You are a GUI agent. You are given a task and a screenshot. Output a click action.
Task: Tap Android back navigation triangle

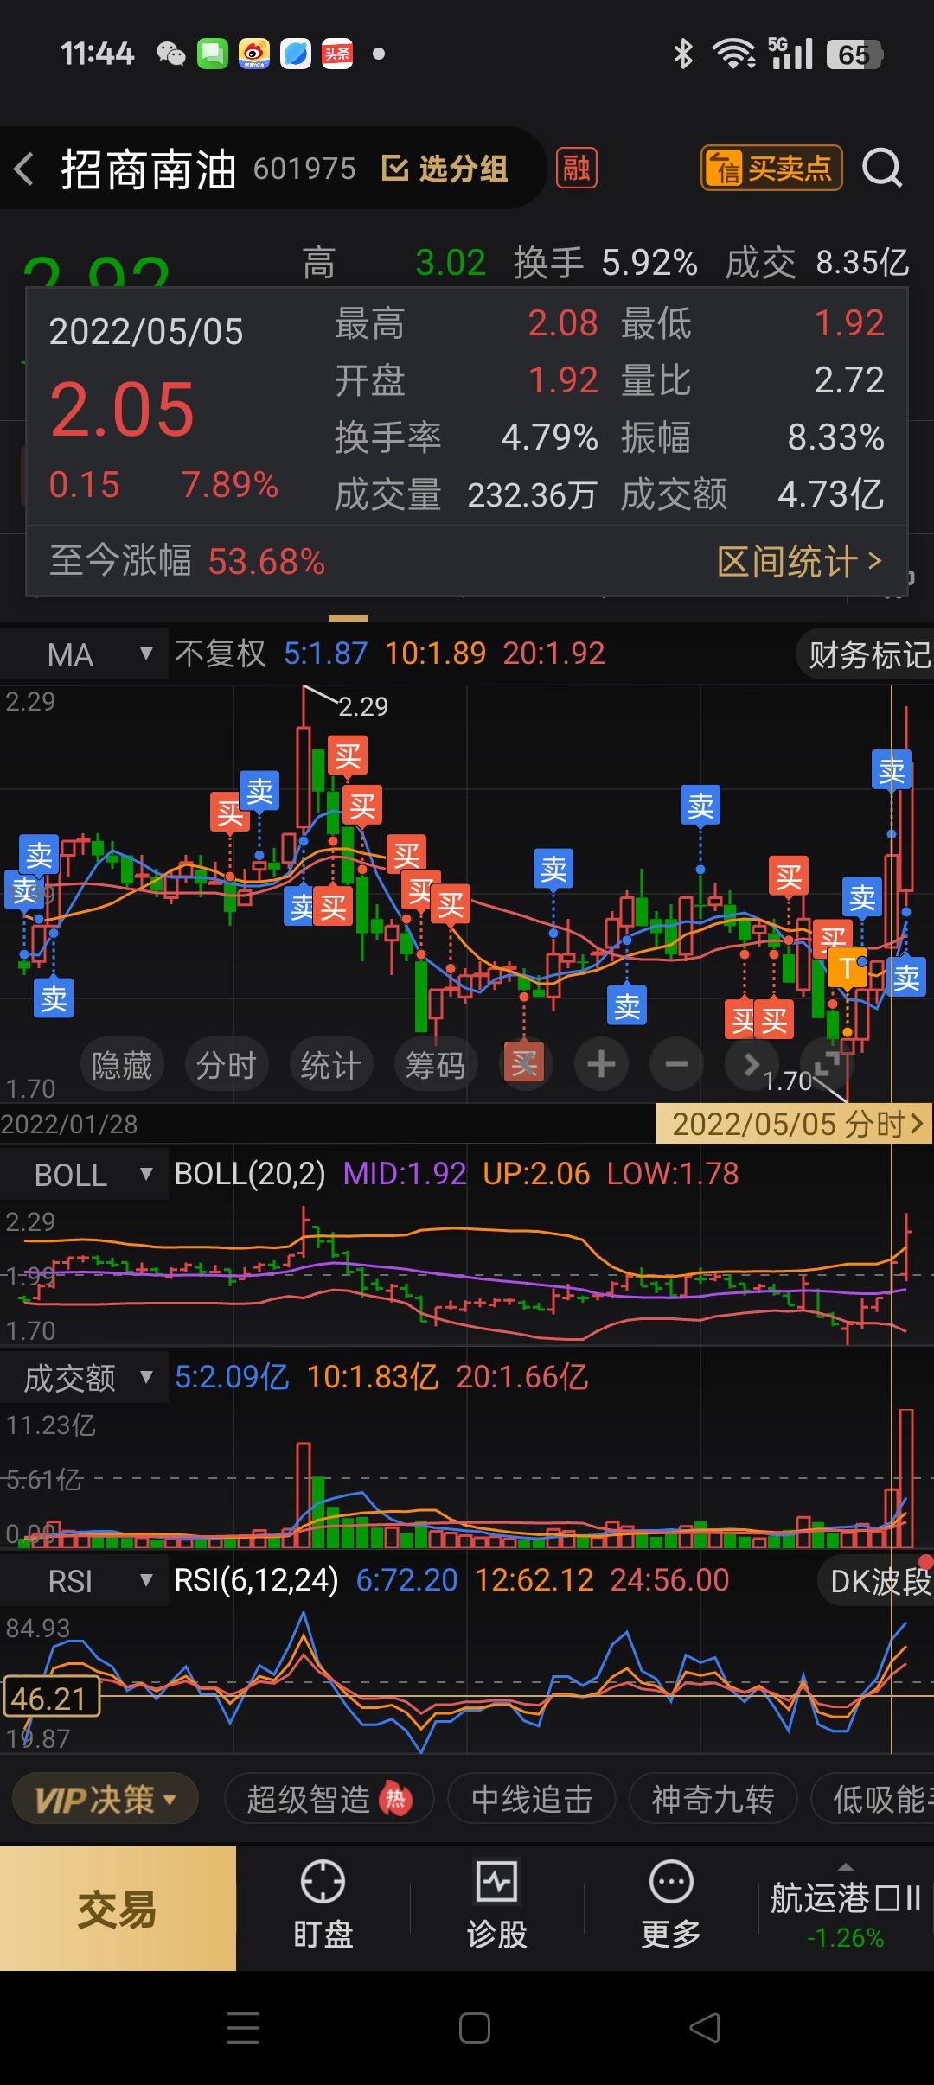(705, 2028)
